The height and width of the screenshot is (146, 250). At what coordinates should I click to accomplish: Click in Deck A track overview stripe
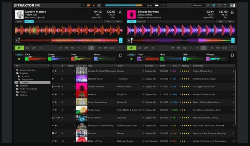pyautogui.click(x=69, y=40)
